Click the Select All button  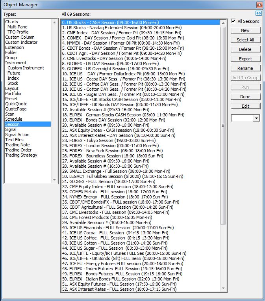click(x=245, y=40)
